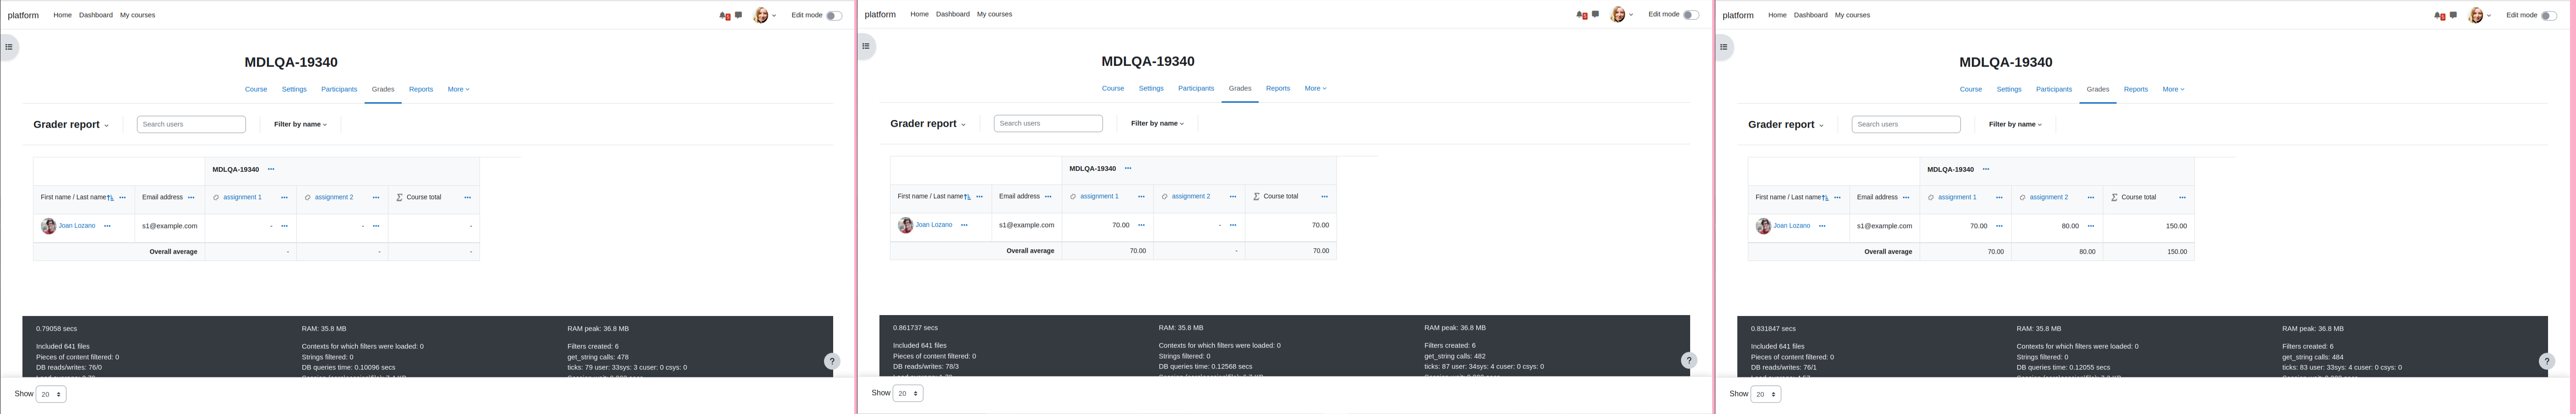The image size is (2576, 414).
Task: Focus Search users field in middle panel
Action: point(1048,124)
